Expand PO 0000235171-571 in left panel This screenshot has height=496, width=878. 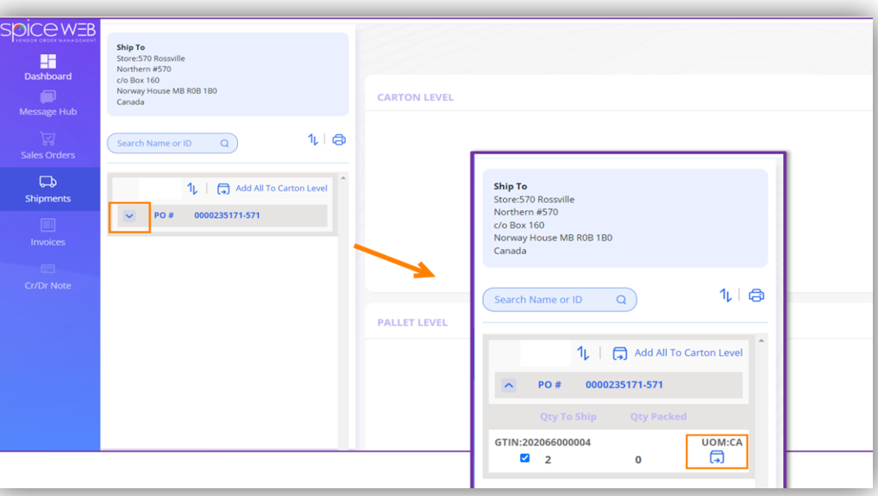tap(129, 216)
